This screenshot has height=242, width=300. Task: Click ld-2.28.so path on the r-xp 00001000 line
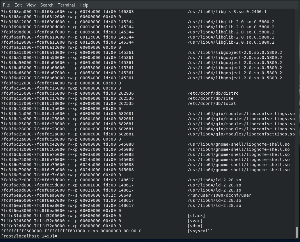[214, 185]
